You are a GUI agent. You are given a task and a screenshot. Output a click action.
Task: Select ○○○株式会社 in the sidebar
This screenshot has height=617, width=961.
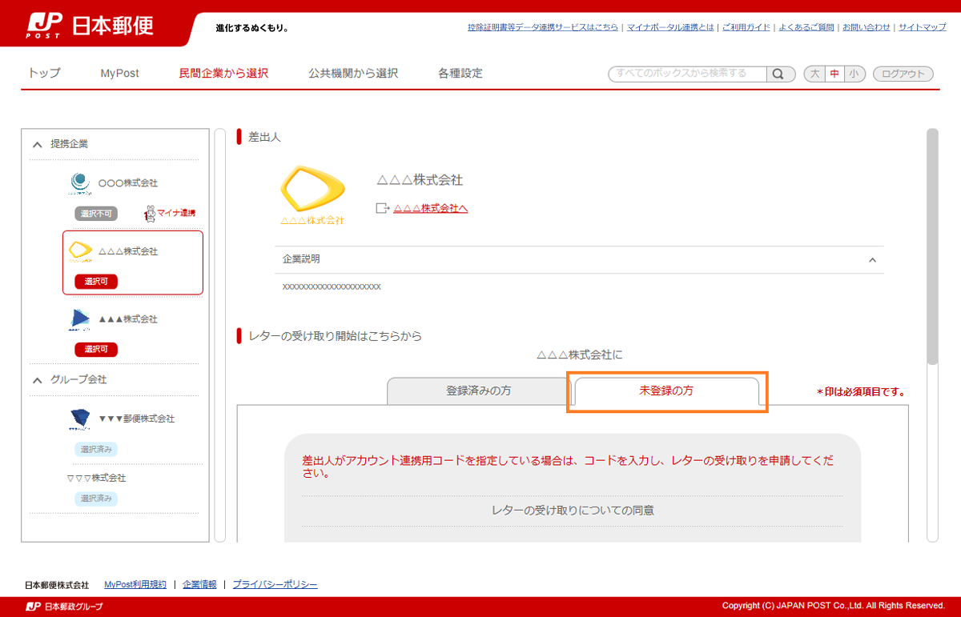(x=128, y=183)
